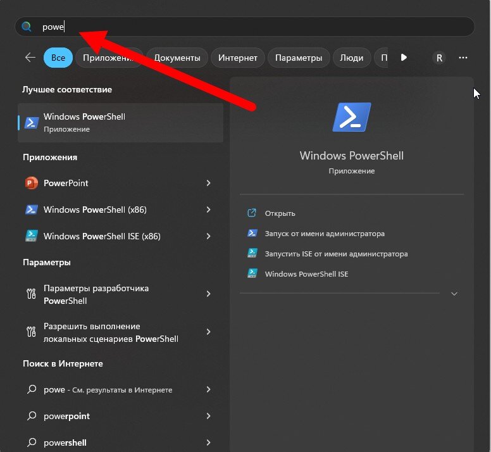The width and height of the screenshot is (491, 452).
Task: Click the 'Открыть' open icon
Action: [x=252, y=213]
